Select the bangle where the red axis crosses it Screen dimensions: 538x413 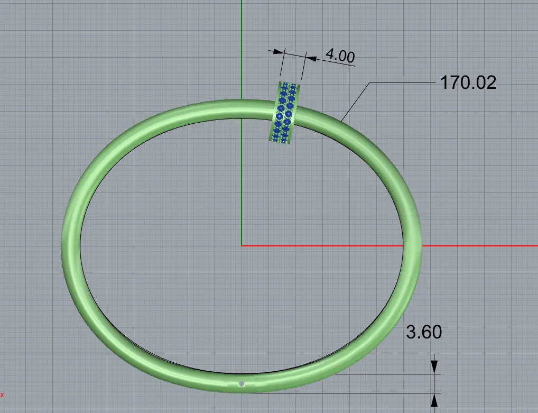tap(413, 245)
